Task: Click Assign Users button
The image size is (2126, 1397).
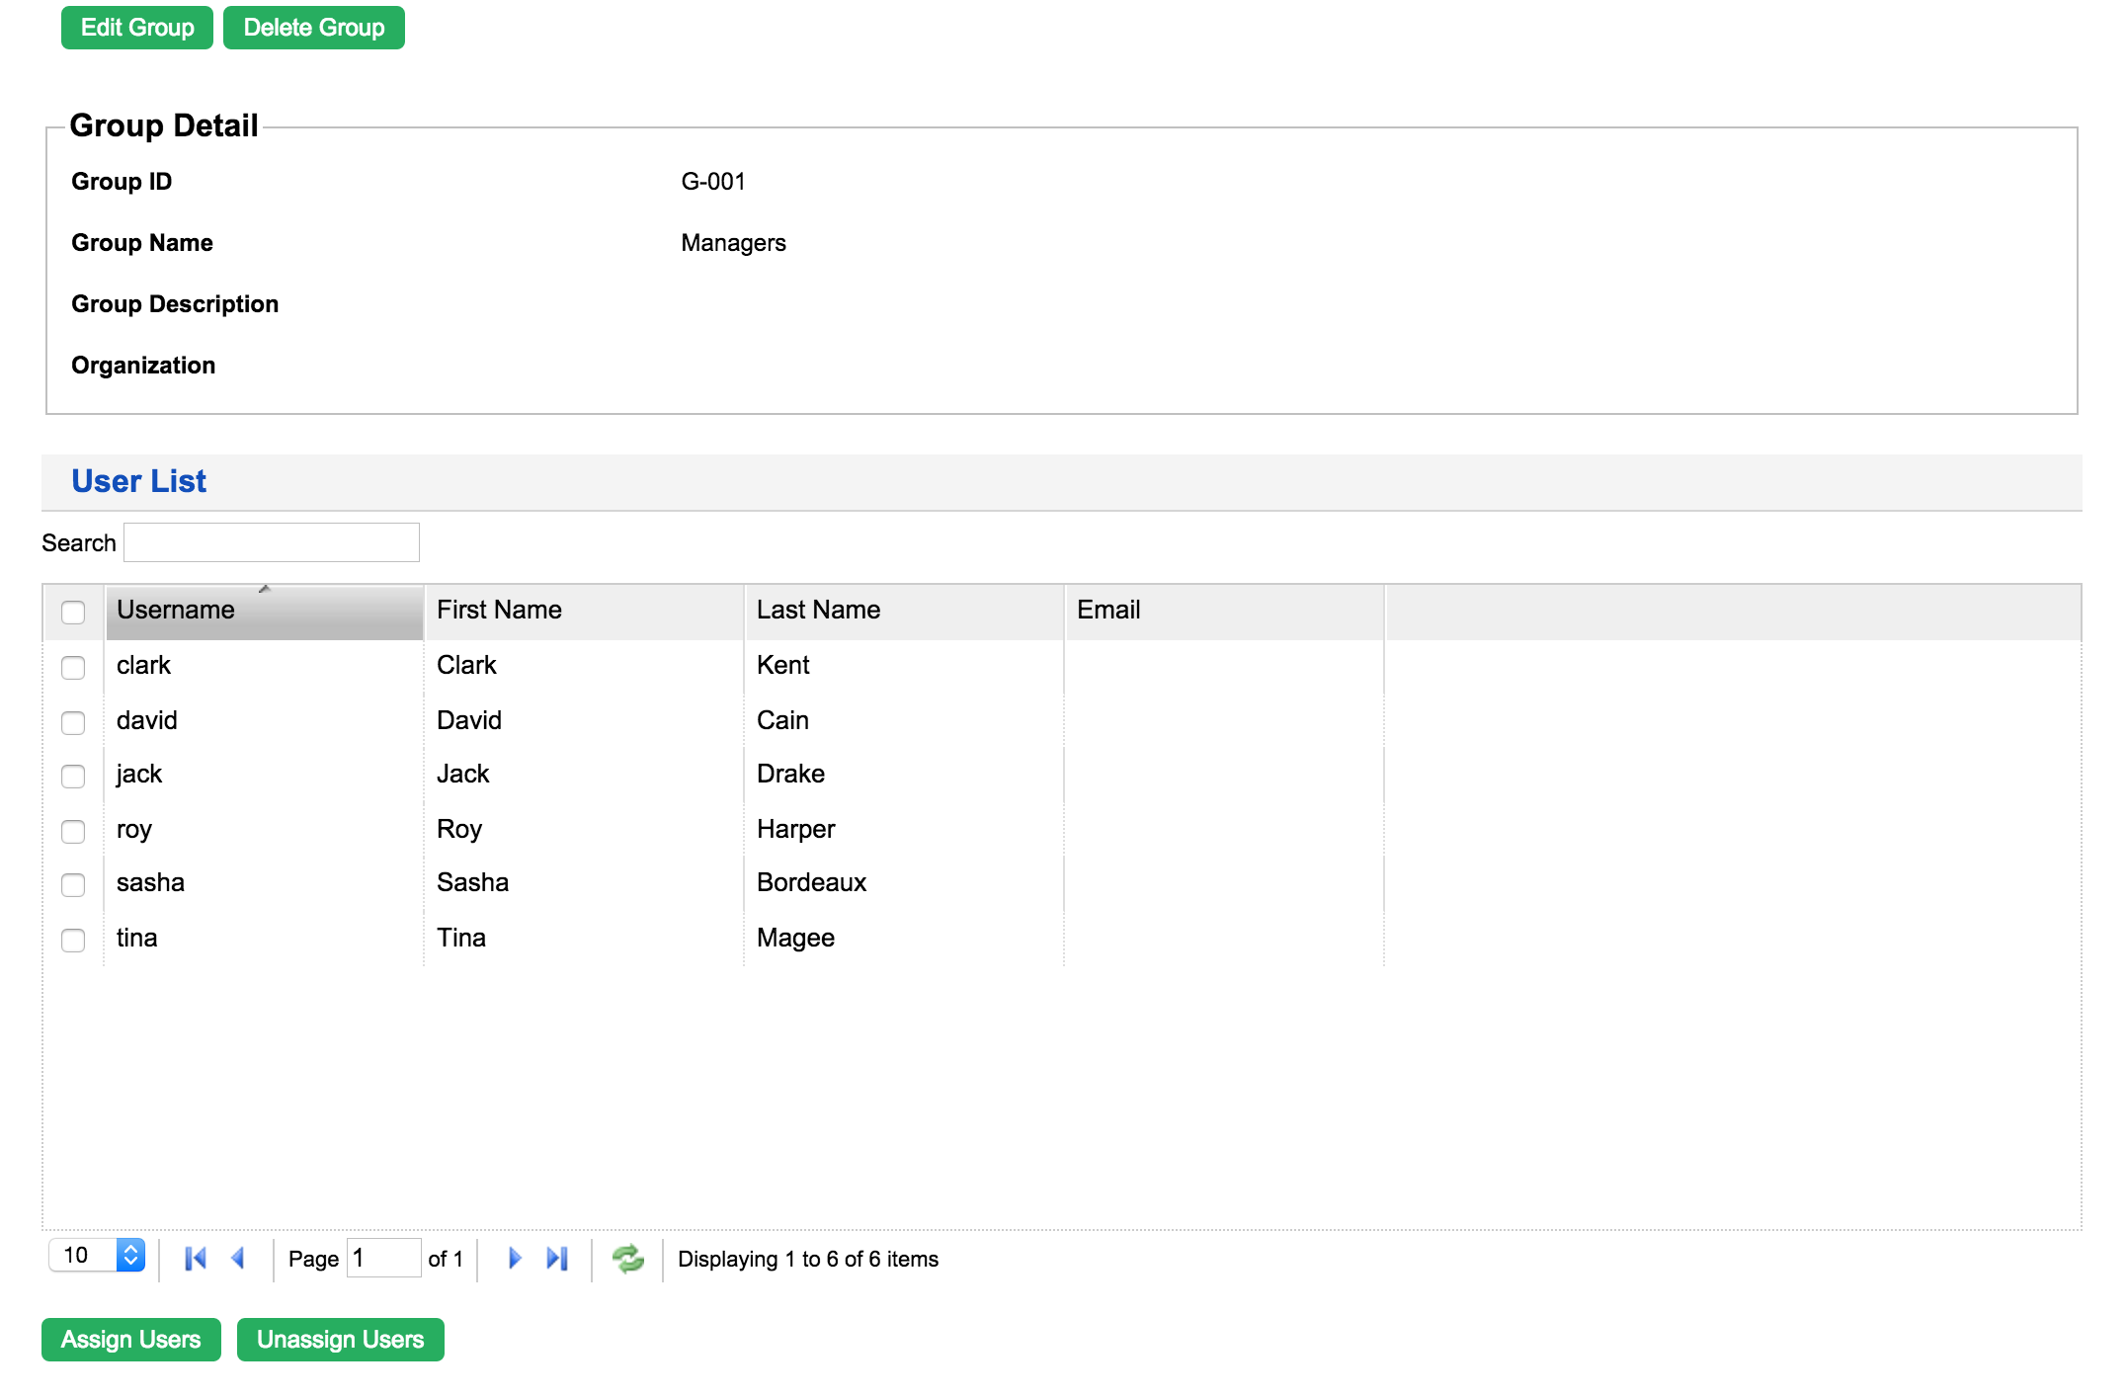Action: coord(130,1340)
